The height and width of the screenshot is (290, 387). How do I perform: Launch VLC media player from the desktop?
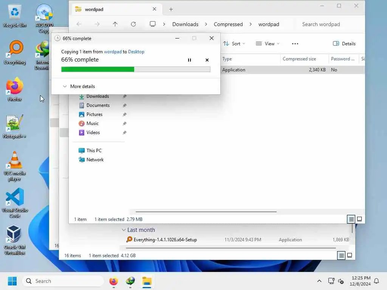click(15, 166)
